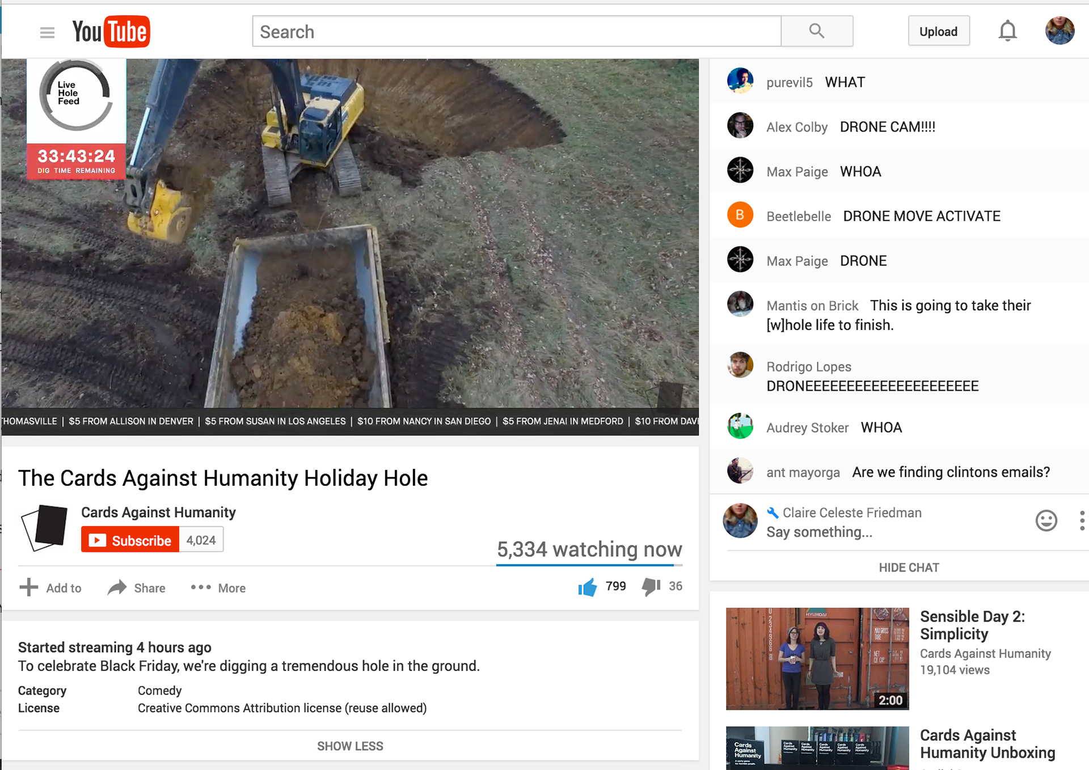Image resolution: width=1089 pixels, height=770 pixels.
Task: Click Alex Colby's chat avatar
Action: (x=740, y=125)
